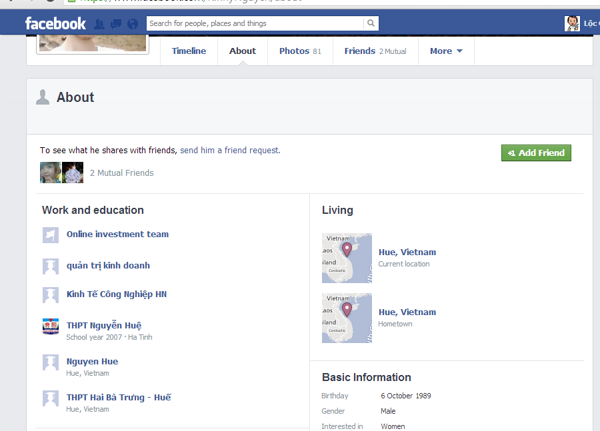Select the About tab
Image resolution: width=600 pixels, height=431 pixels.
point(243,51)
